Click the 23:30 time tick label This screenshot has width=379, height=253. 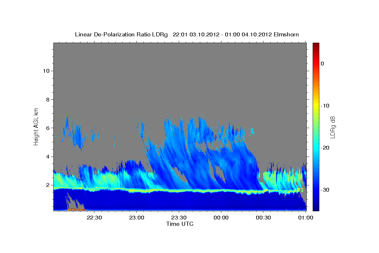point(179,218)
